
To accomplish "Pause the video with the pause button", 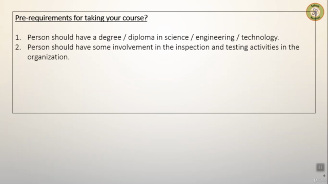I will tap(320, 167).
